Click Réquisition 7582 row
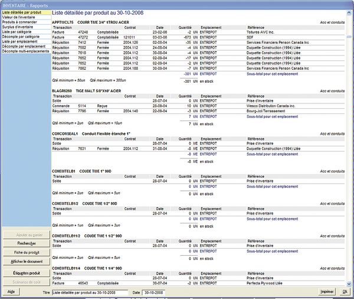Screen dimensions: 354x299 (x=198, y=48)
